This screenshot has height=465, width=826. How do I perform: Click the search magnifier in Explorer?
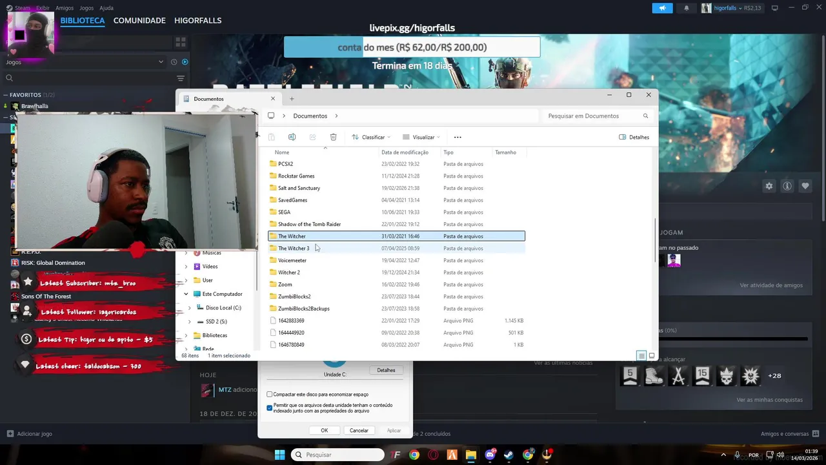click(x=645, y=116)
